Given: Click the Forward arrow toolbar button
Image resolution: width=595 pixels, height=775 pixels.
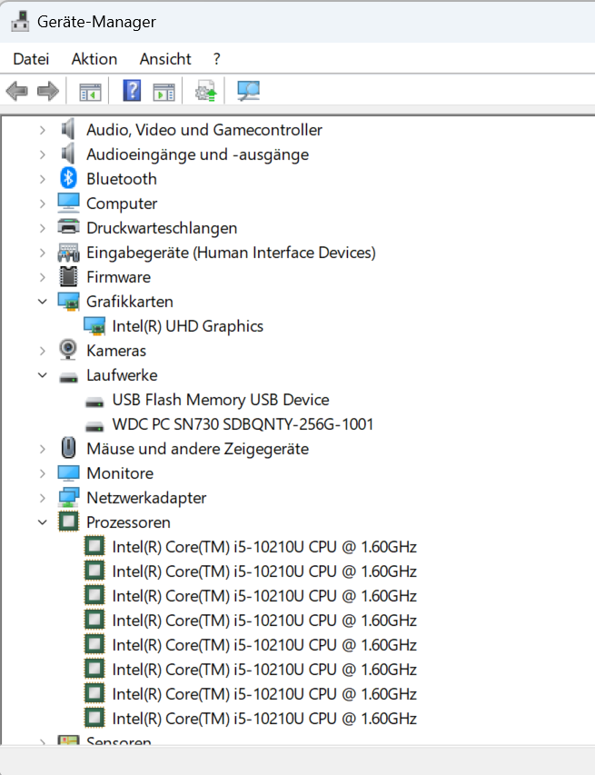Looking at the screenshot, I should 48,91.
